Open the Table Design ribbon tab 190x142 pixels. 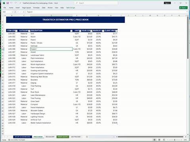(70, 7)
